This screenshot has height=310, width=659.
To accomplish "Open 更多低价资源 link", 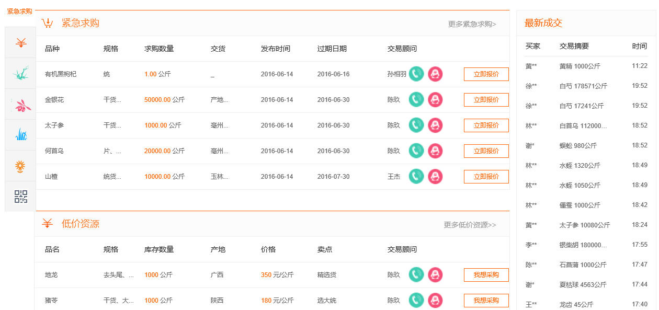I will pos(470,225).
